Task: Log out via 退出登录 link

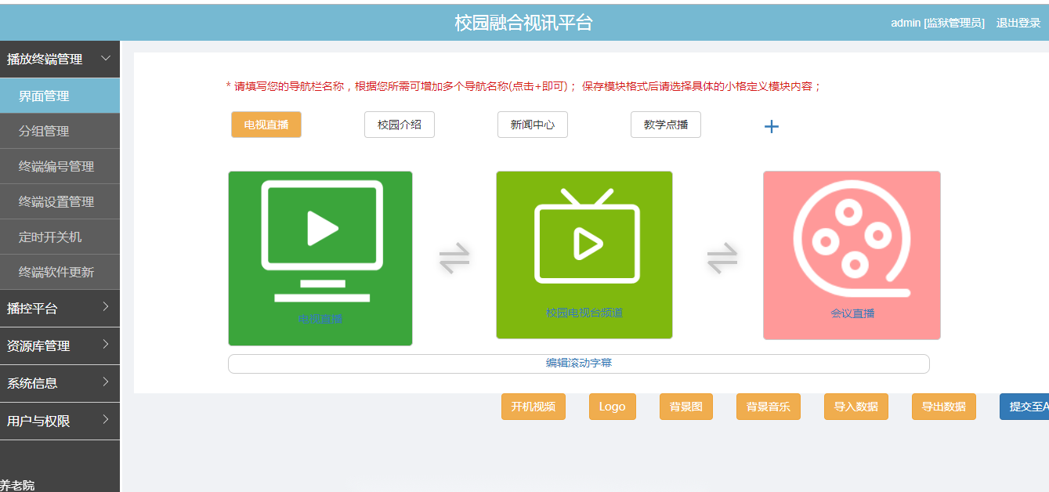Action: [x=1018, y=23]
